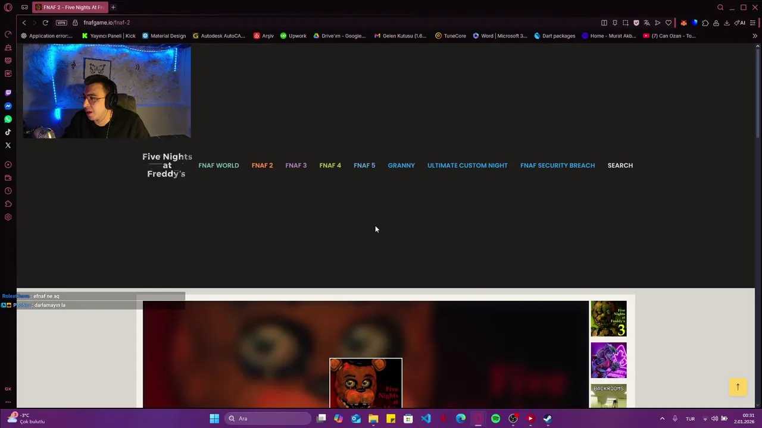
Task: Open Dart packages bookmark
Action: click(554, 36)
